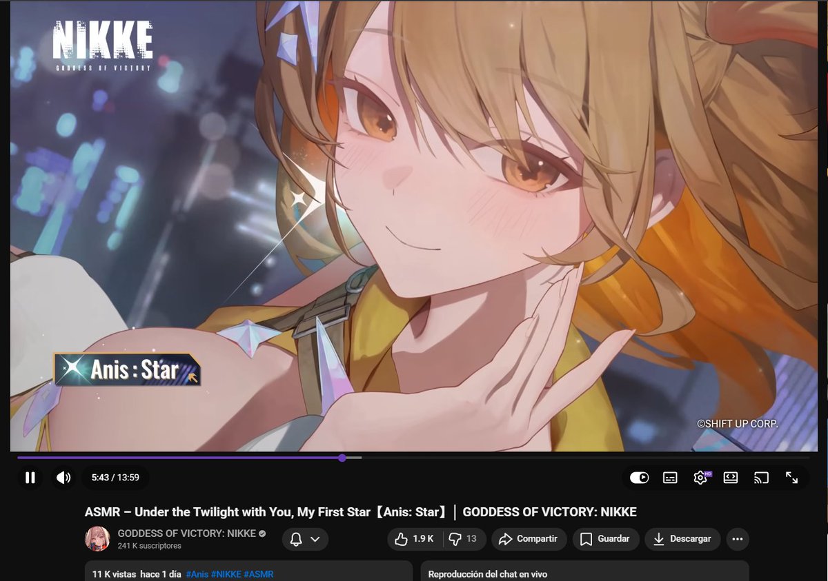The width and height of the screenshot is (828, 581).
Task: Open notification bell dropdown
Action: tap(305, 539)
